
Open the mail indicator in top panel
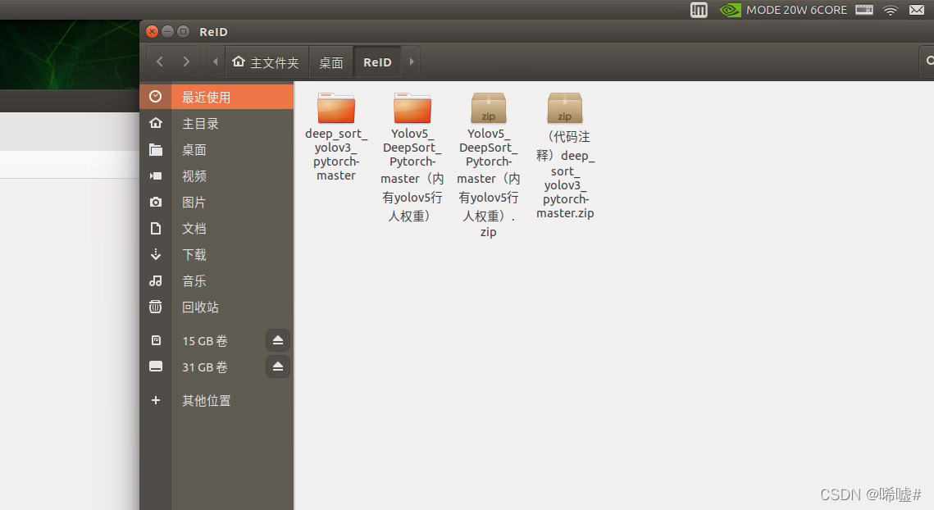coord(917,10)
